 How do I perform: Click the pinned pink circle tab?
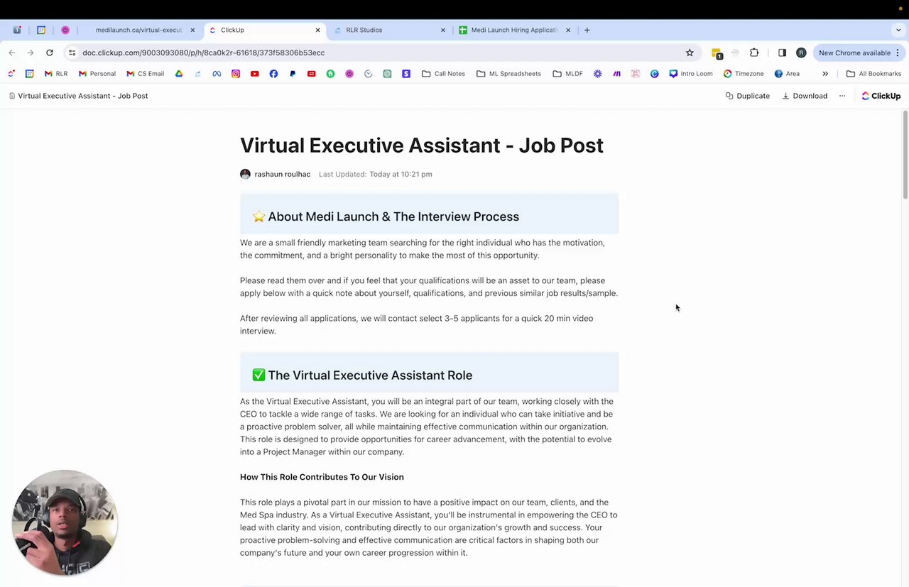[x=65, y=30]
